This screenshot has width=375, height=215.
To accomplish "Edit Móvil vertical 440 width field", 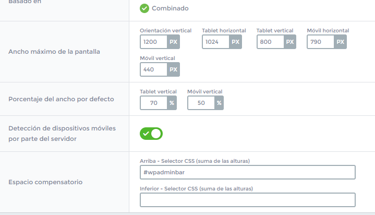I will click(153, 69).
